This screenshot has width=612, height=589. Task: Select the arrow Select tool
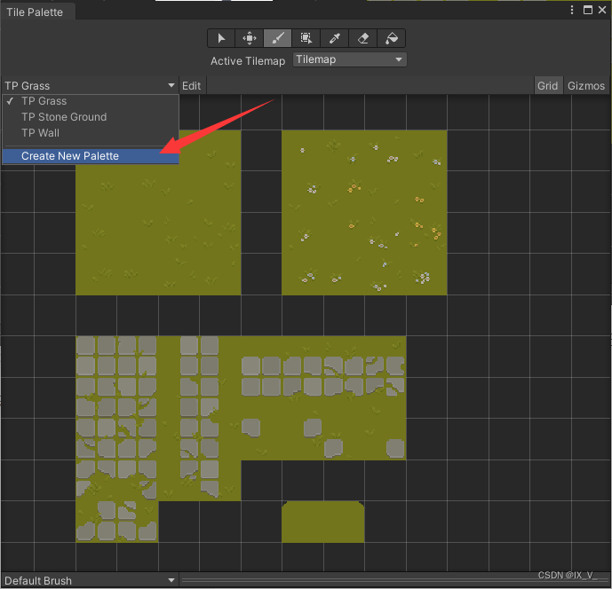click(221, 38)
